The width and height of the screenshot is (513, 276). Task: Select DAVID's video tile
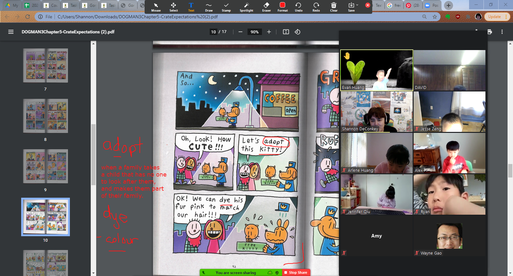[x=450, y=70]
